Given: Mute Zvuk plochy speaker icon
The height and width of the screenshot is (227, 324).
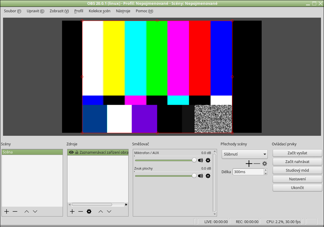Looking at the screenshot, I should pos(201,176).
